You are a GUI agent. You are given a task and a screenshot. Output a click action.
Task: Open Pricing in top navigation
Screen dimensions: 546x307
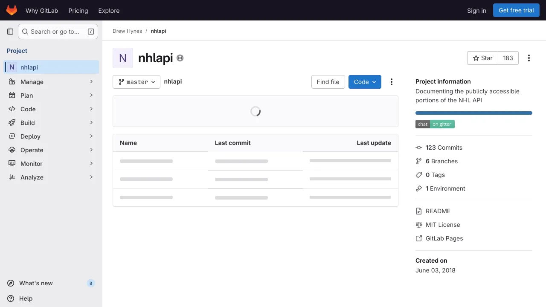(x=78, y=10)
